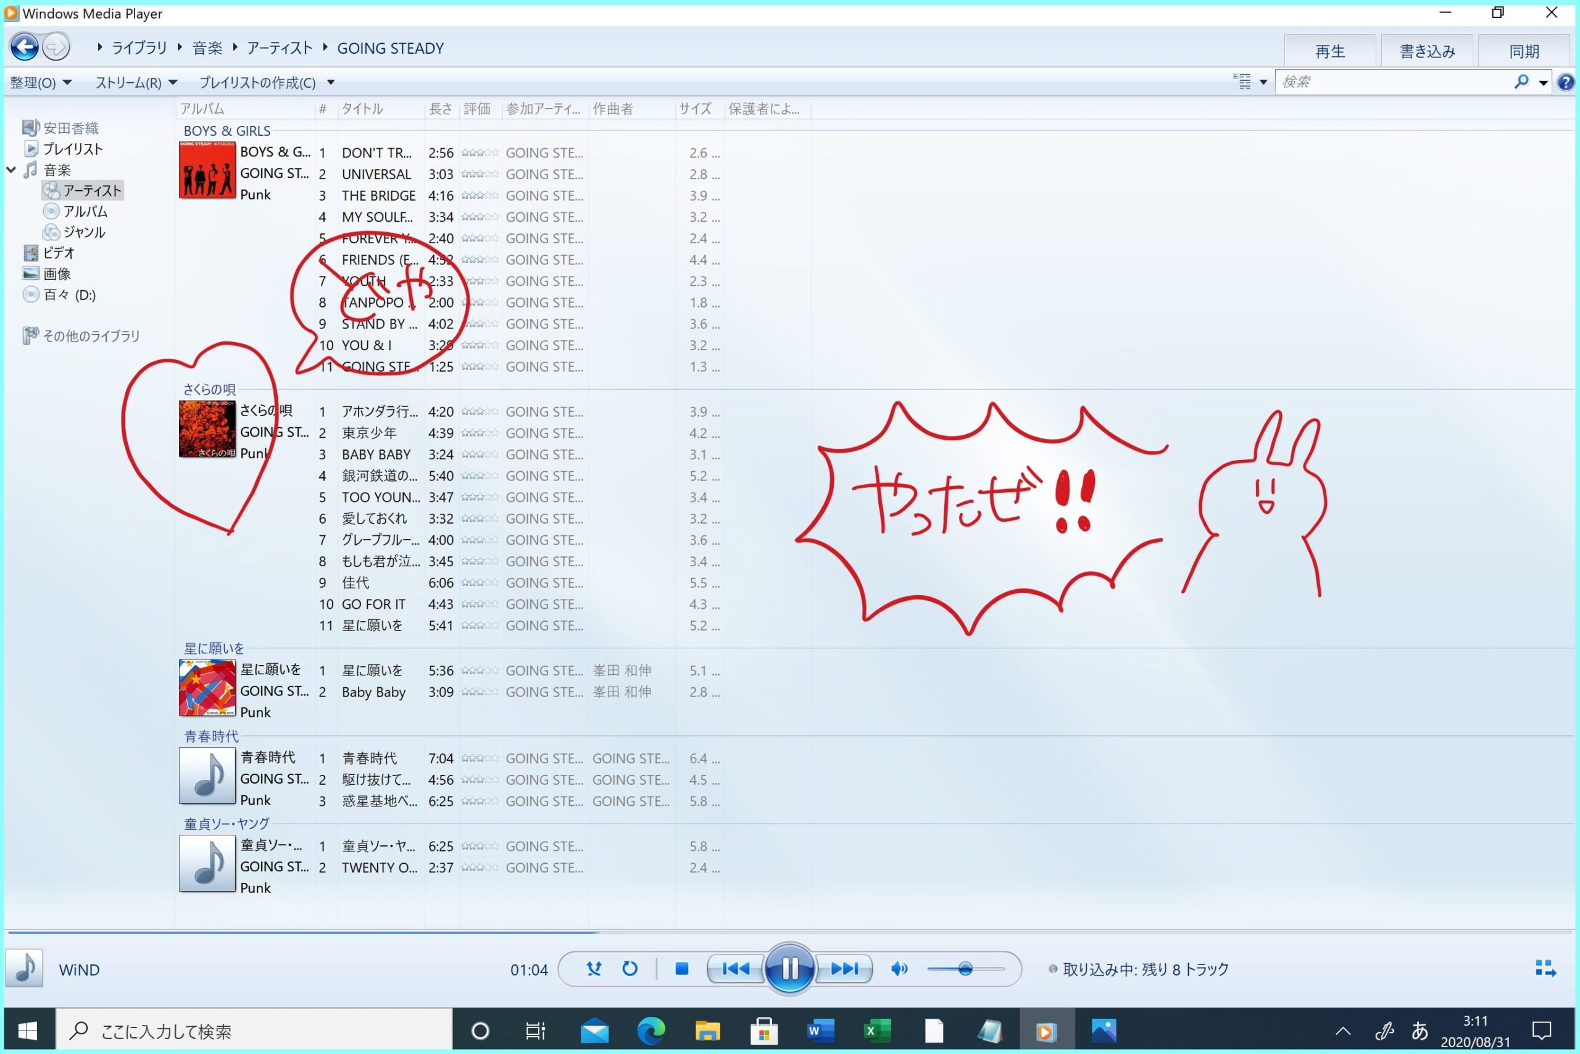1580x1054 pixels.
Task: Switch to the 再生 tab
Action: point(1329,51)
